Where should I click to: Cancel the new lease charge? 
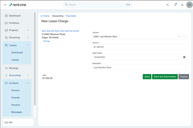(184, 77)
